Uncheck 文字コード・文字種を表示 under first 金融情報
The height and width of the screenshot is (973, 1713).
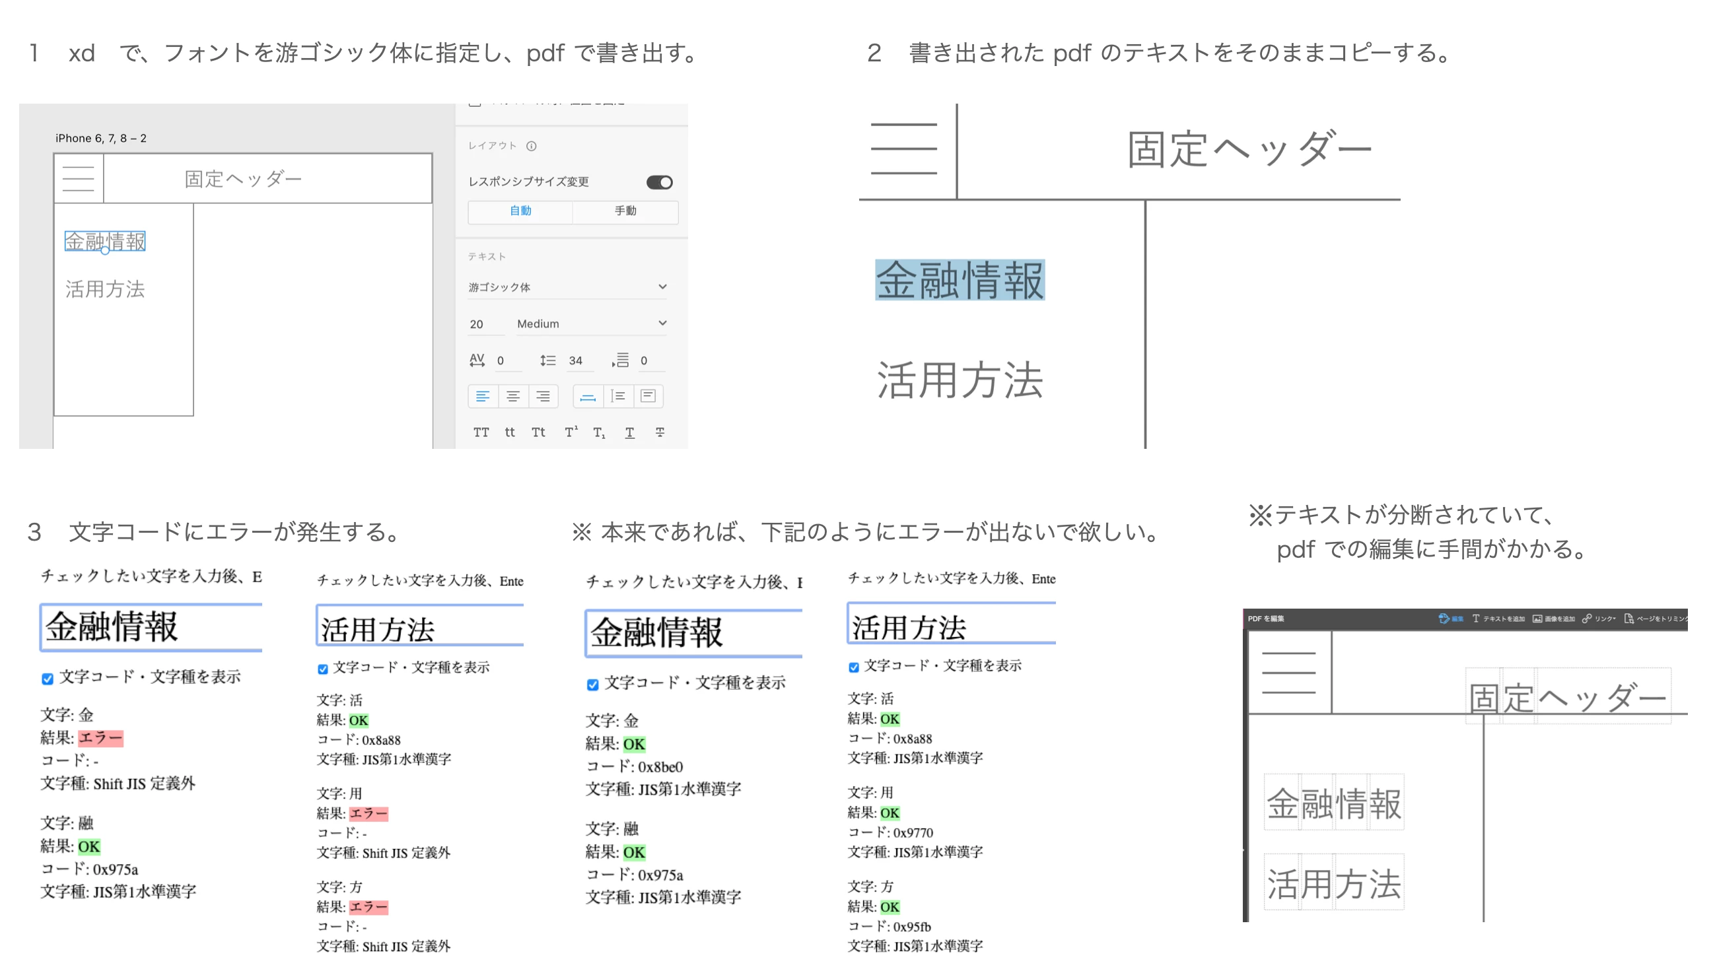click(48, 679)
